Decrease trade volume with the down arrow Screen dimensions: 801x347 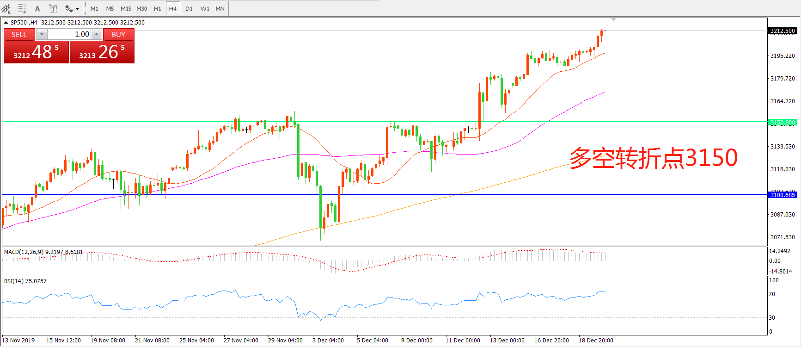[42, 34]
